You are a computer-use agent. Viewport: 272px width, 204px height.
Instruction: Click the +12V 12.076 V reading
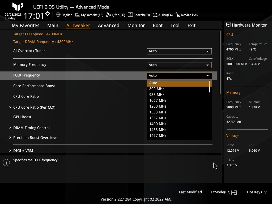click(x=233, y=151)
